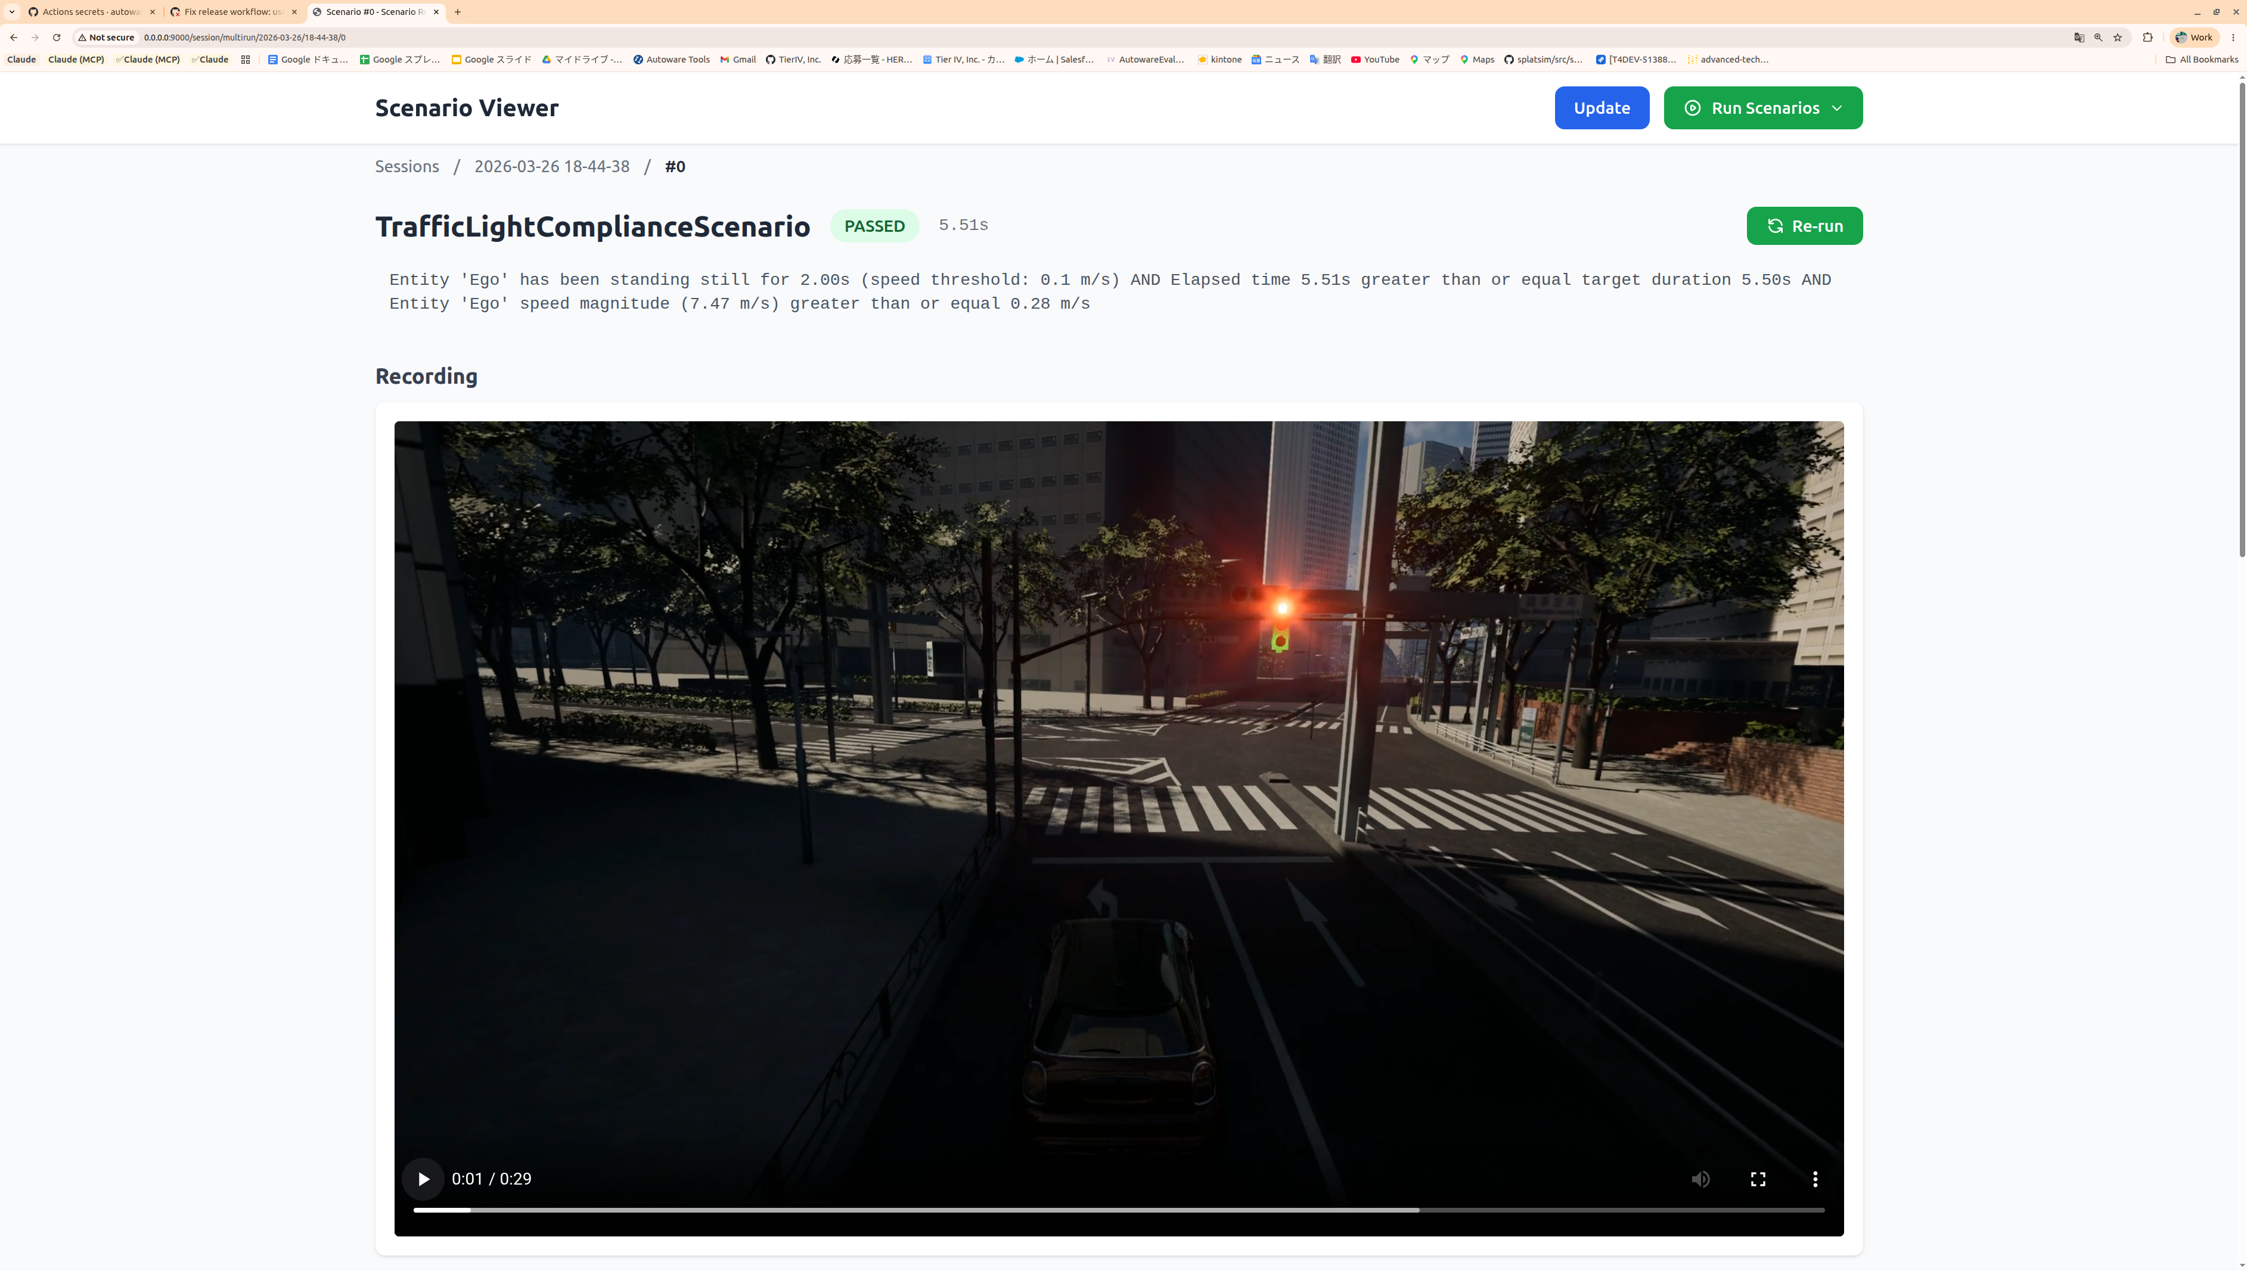Open the browser zoom magnifier icon
This screenshot has width=2247, height=1271.
pyautogui.click(x=2098, y=38)
